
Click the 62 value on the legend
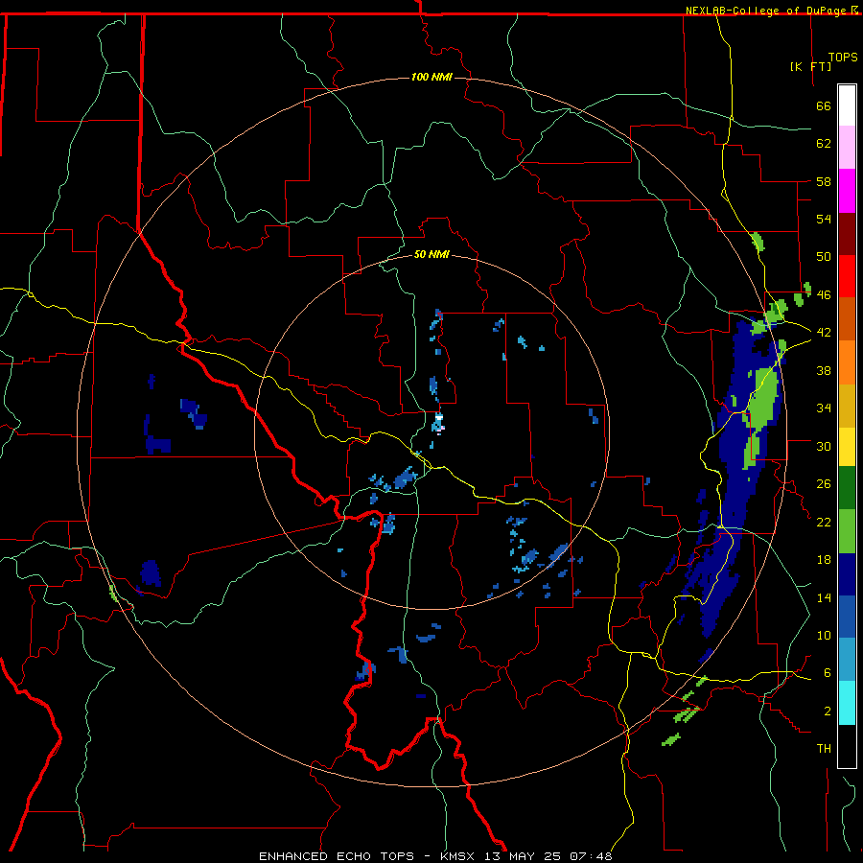pos(824,144)
